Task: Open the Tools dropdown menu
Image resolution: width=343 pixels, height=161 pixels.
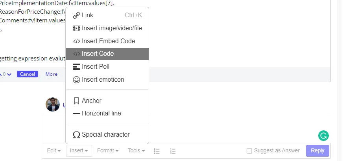Action: point(136,150)
